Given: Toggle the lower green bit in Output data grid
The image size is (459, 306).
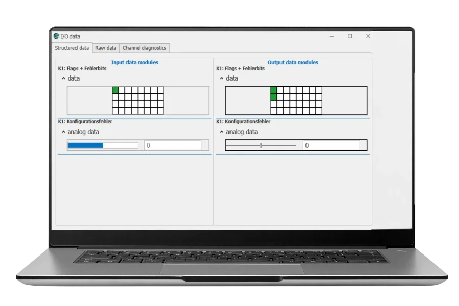Looking at the screenshot, I should [274, 97].
